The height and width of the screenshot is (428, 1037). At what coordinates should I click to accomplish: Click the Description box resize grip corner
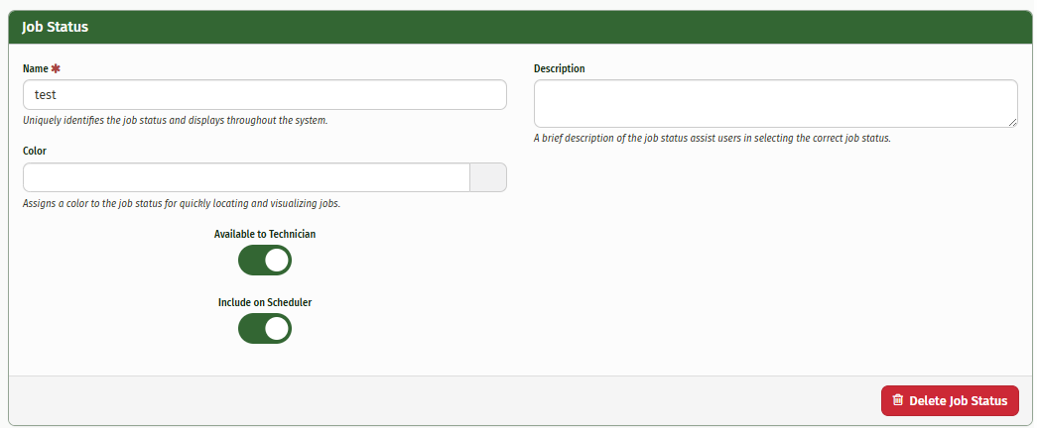[1013, 123]
